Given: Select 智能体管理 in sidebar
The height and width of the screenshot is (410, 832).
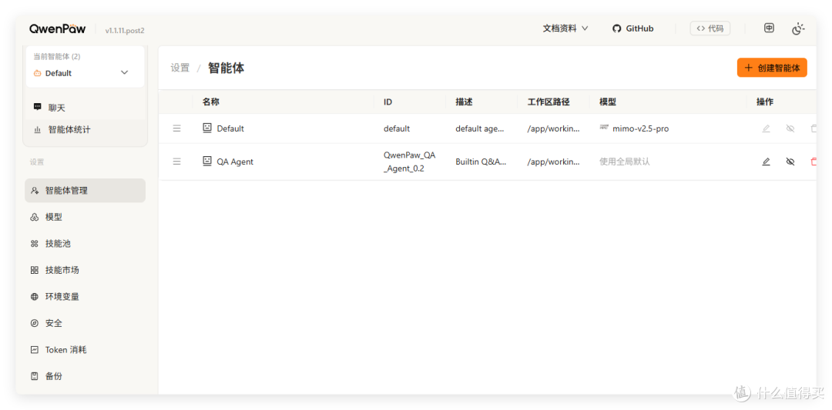Looking at the screenshot, I should [85, 190].
